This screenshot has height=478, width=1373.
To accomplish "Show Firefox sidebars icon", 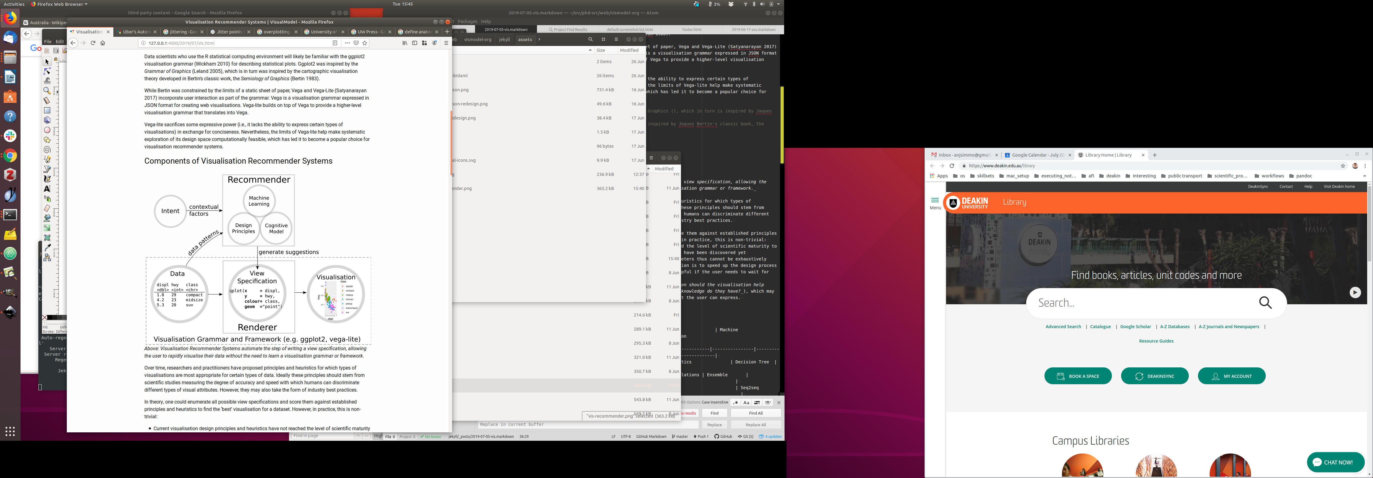I will (x=415, y=43).
